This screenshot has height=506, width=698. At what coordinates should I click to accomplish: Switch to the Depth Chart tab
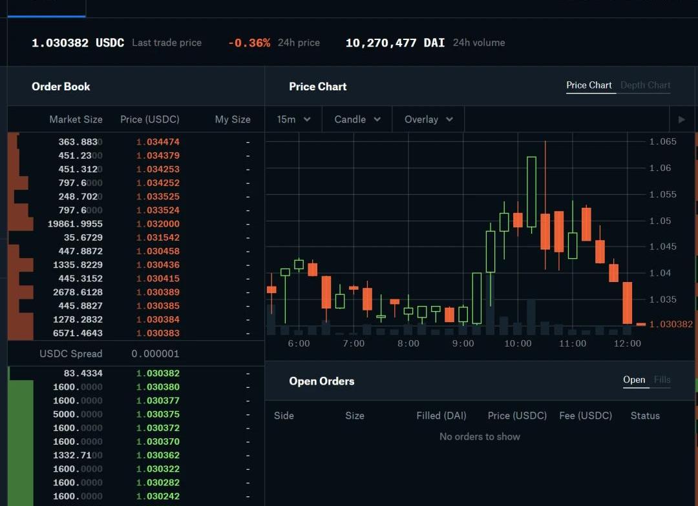click(x=645, y=85)
